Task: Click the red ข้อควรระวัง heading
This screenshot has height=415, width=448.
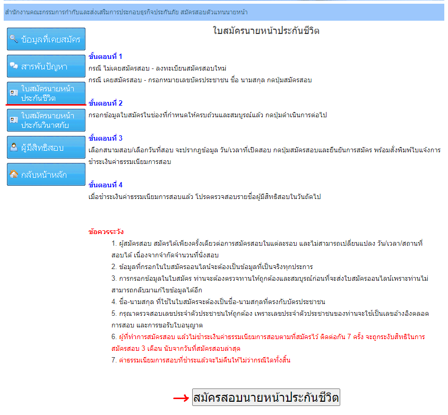Action: click(x=106, y=232)
